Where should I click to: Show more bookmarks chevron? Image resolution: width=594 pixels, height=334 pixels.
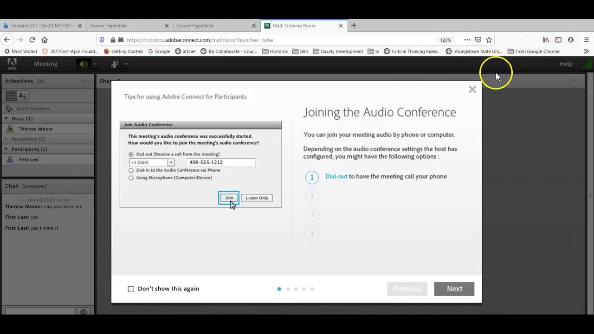pos(586,51)
